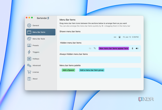Click the Presets upload tray icon

coord(29,45)
